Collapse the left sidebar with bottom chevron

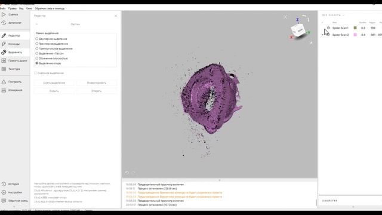click(14, 207)
